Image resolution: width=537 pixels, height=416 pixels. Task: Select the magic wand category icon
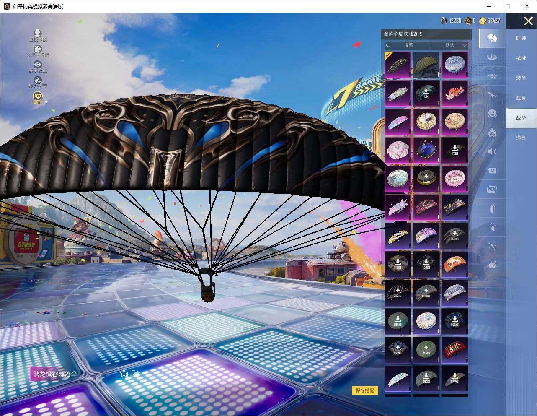click(492, 246)
